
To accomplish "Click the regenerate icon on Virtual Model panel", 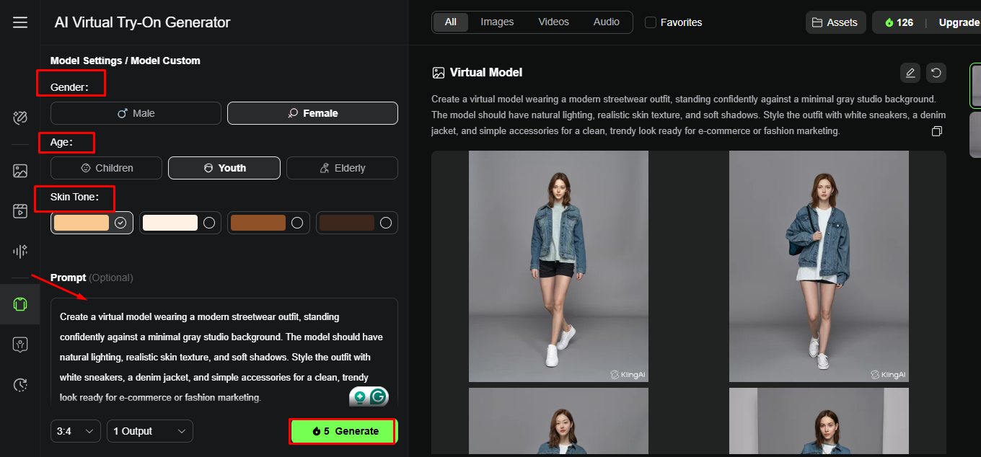I will 936,73.
